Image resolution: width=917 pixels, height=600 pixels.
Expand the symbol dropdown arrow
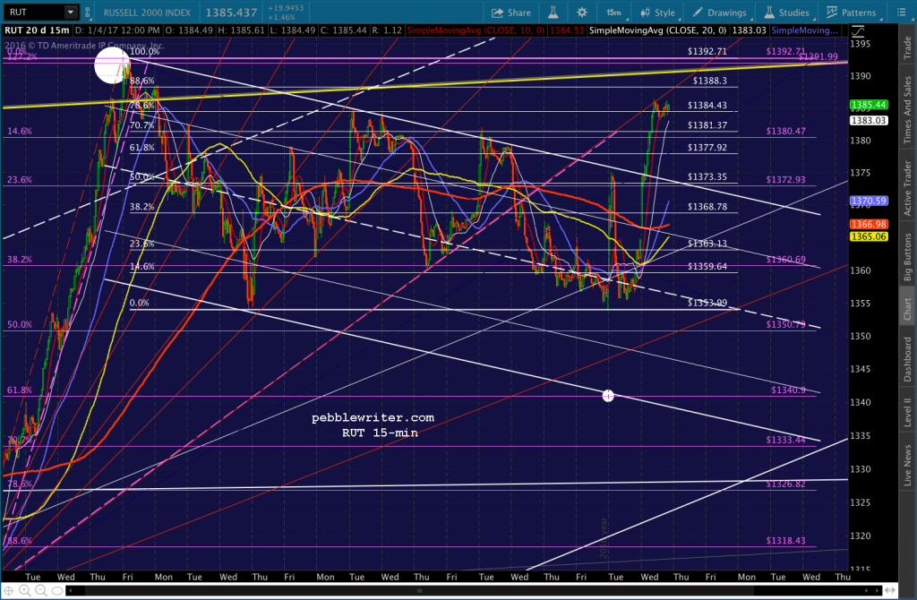click(x=71, y=12)
